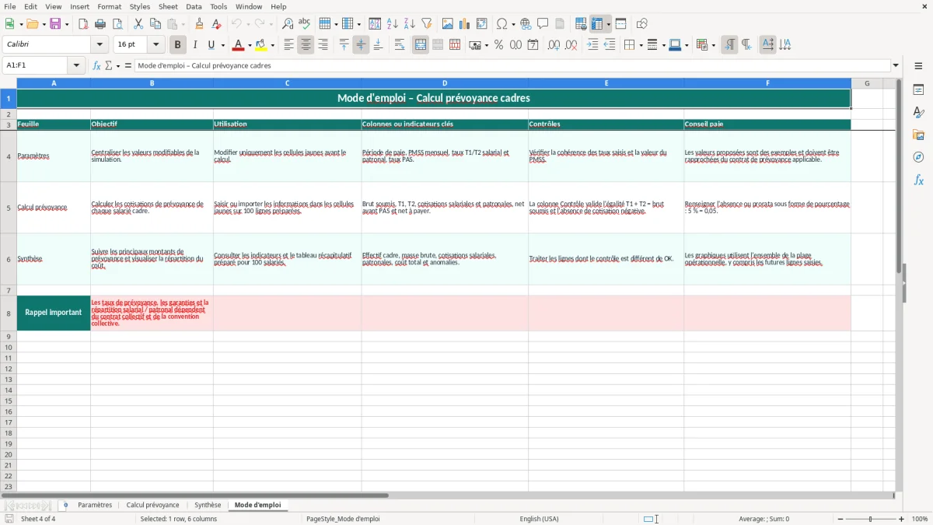
Task: Increase indent
Action: pos(592,45)
